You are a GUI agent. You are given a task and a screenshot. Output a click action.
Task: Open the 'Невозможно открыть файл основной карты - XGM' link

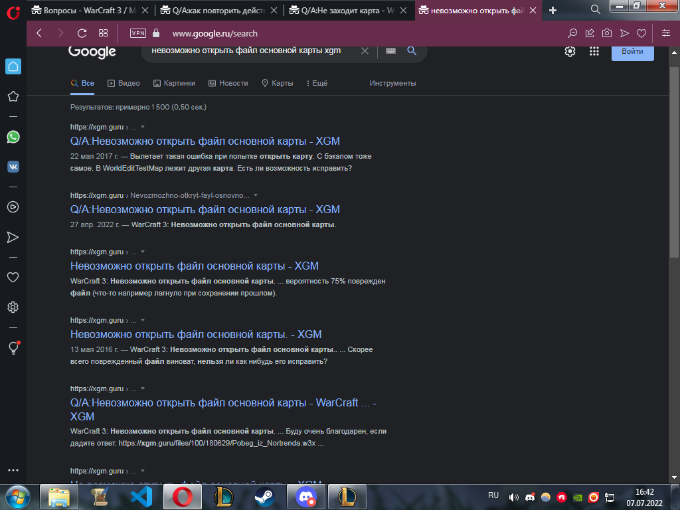click(195, 266)
